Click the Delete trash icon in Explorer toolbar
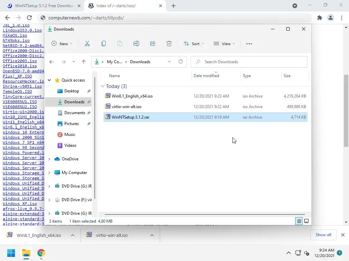The width and height of the screenshot is (349, 261). [x=169, y=44]
